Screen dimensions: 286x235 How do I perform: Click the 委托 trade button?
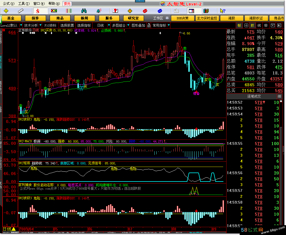pos(67,4)
